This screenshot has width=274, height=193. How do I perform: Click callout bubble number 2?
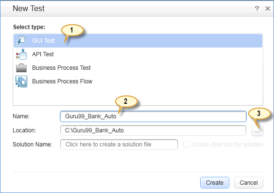126,101
